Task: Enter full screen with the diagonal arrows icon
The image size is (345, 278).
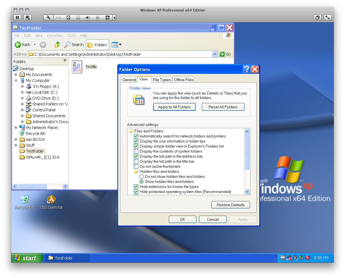Action: pos(327,18)
